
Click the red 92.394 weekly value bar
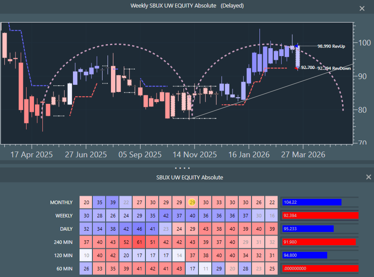(321, 216)
